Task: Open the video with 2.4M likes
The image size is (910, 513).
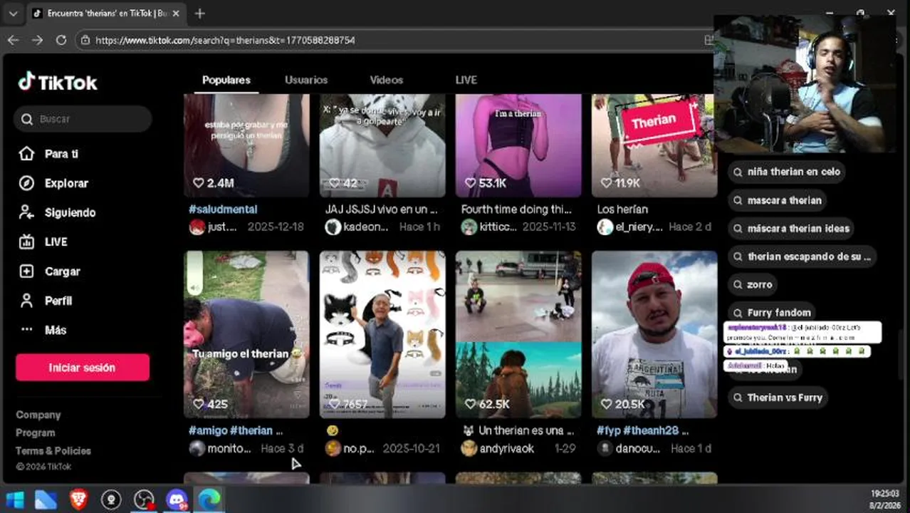Action: tap(246, 145)
